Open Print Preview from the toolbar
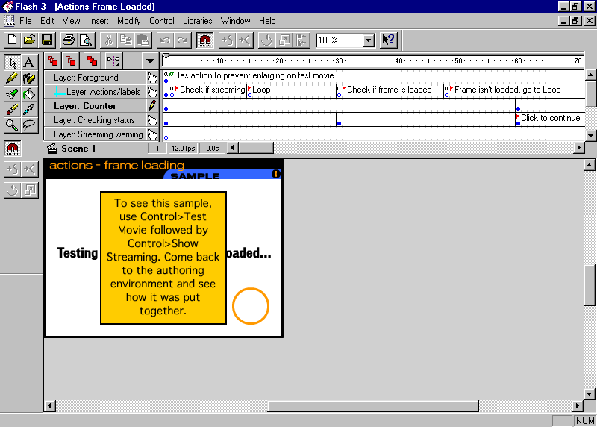597x427 pixels. (x=86, y=40)
